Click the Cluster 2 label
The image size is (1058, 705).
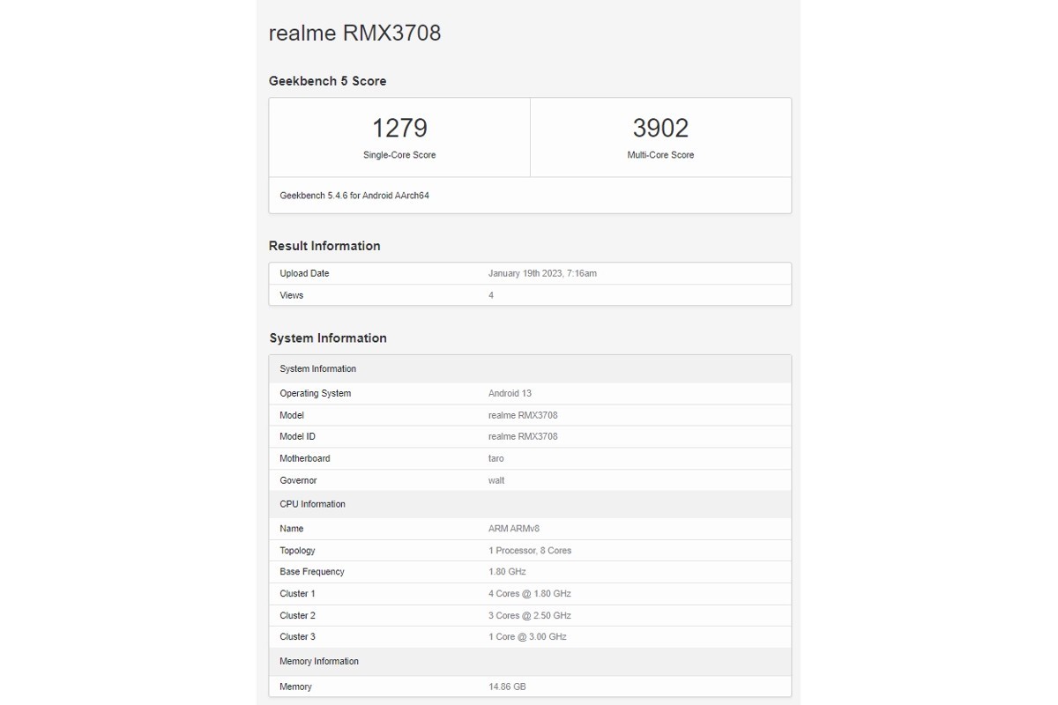297,616
